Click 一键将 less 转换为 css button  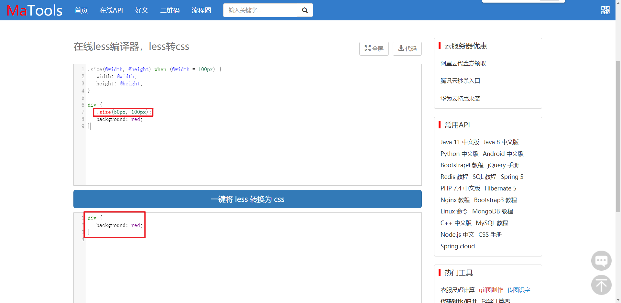click(x=247, y=199)
